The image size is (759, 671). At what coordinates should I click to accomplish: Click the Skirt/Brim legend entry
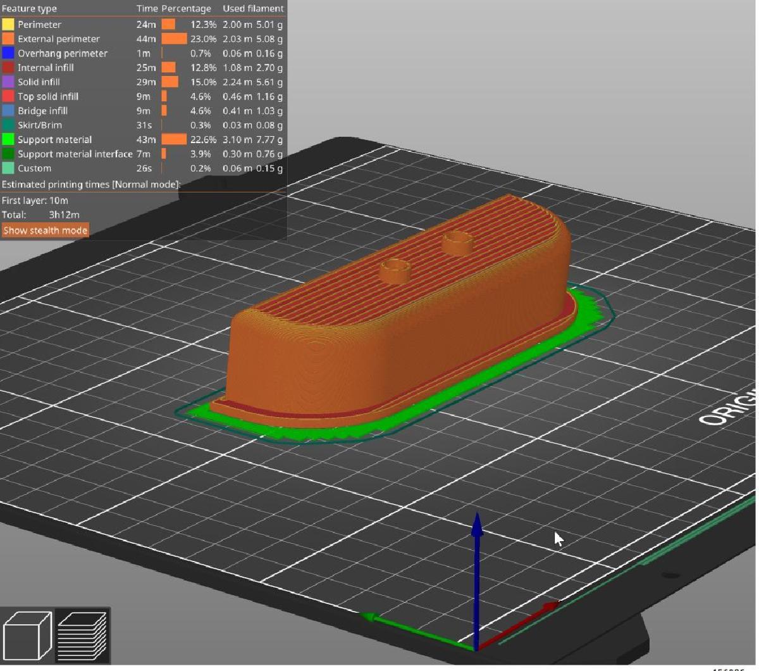pos(40,125)
